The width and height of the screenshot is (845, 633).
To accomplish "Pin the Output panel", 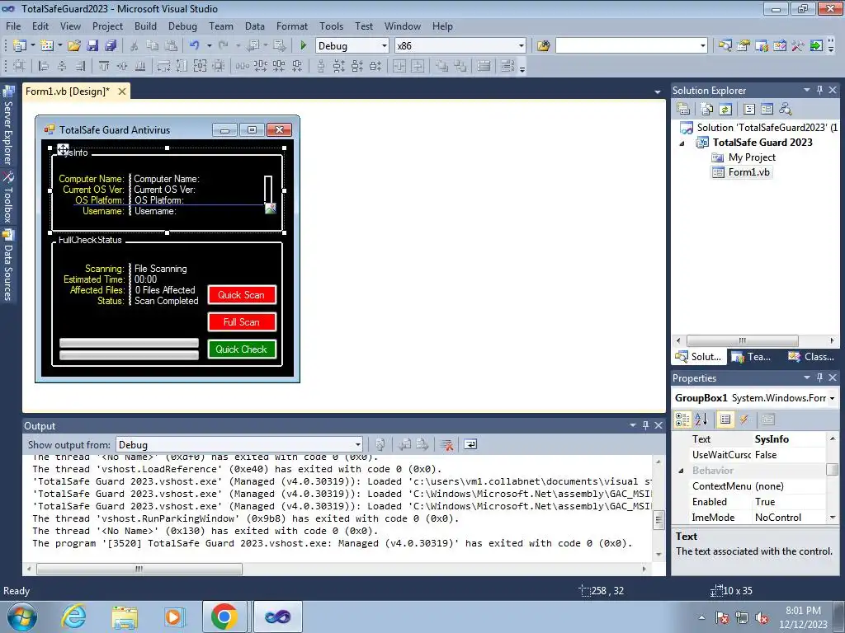I will pyautogui.click(x=645, y=425).
